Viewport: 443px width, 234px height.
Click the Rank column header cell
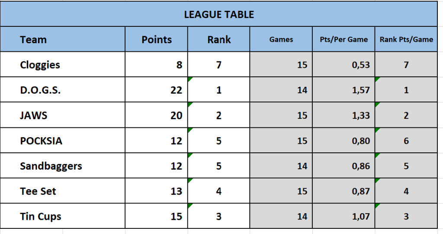click(x=219, y=40)
